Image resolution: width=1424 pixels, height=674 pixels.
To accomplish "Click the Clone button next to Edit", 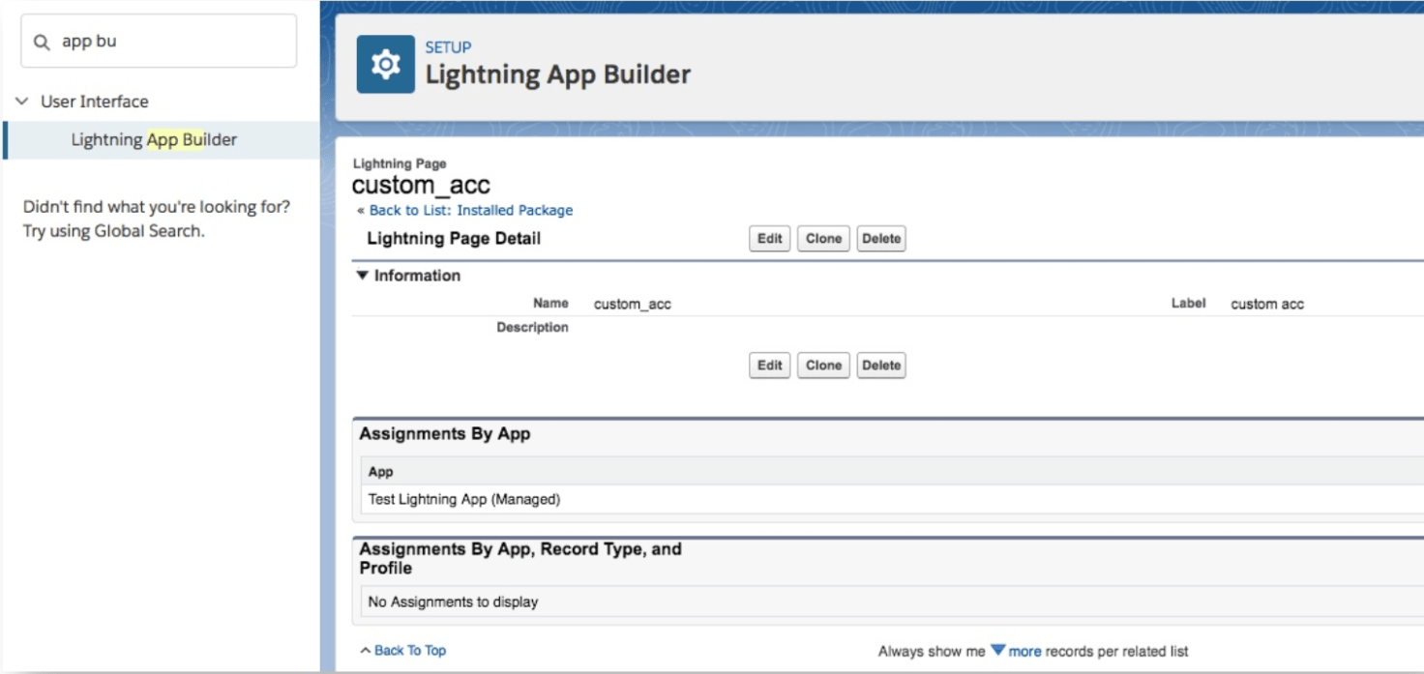I will pos(822,238).
